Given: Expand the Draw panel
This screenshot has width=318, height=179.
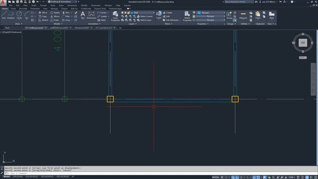Looking at the screenshot, I should click(x=19, y=24).
